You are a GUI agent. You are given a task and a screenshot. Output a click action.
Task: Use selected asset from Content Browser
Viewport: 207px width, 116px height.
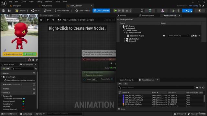tap(192, 36)
